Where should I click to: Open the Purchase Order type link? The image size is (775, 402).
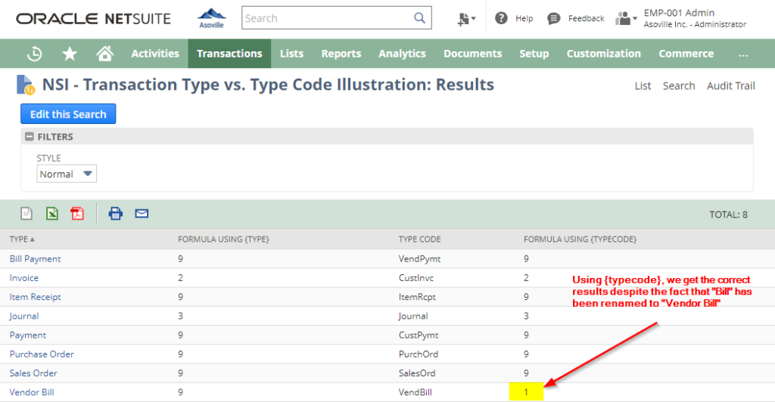[x=42, y=354]
